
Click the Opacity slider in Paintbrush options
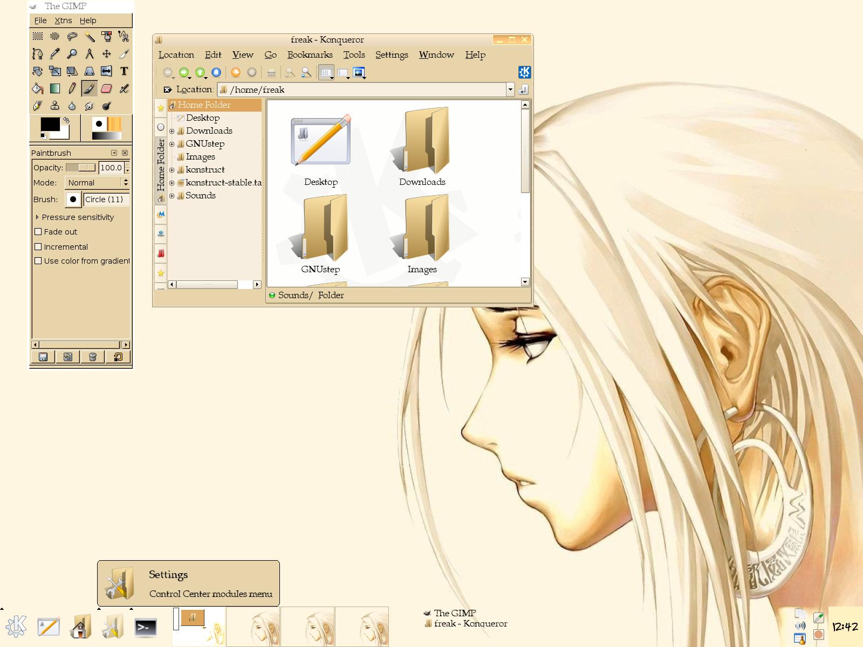coord(80,168)
